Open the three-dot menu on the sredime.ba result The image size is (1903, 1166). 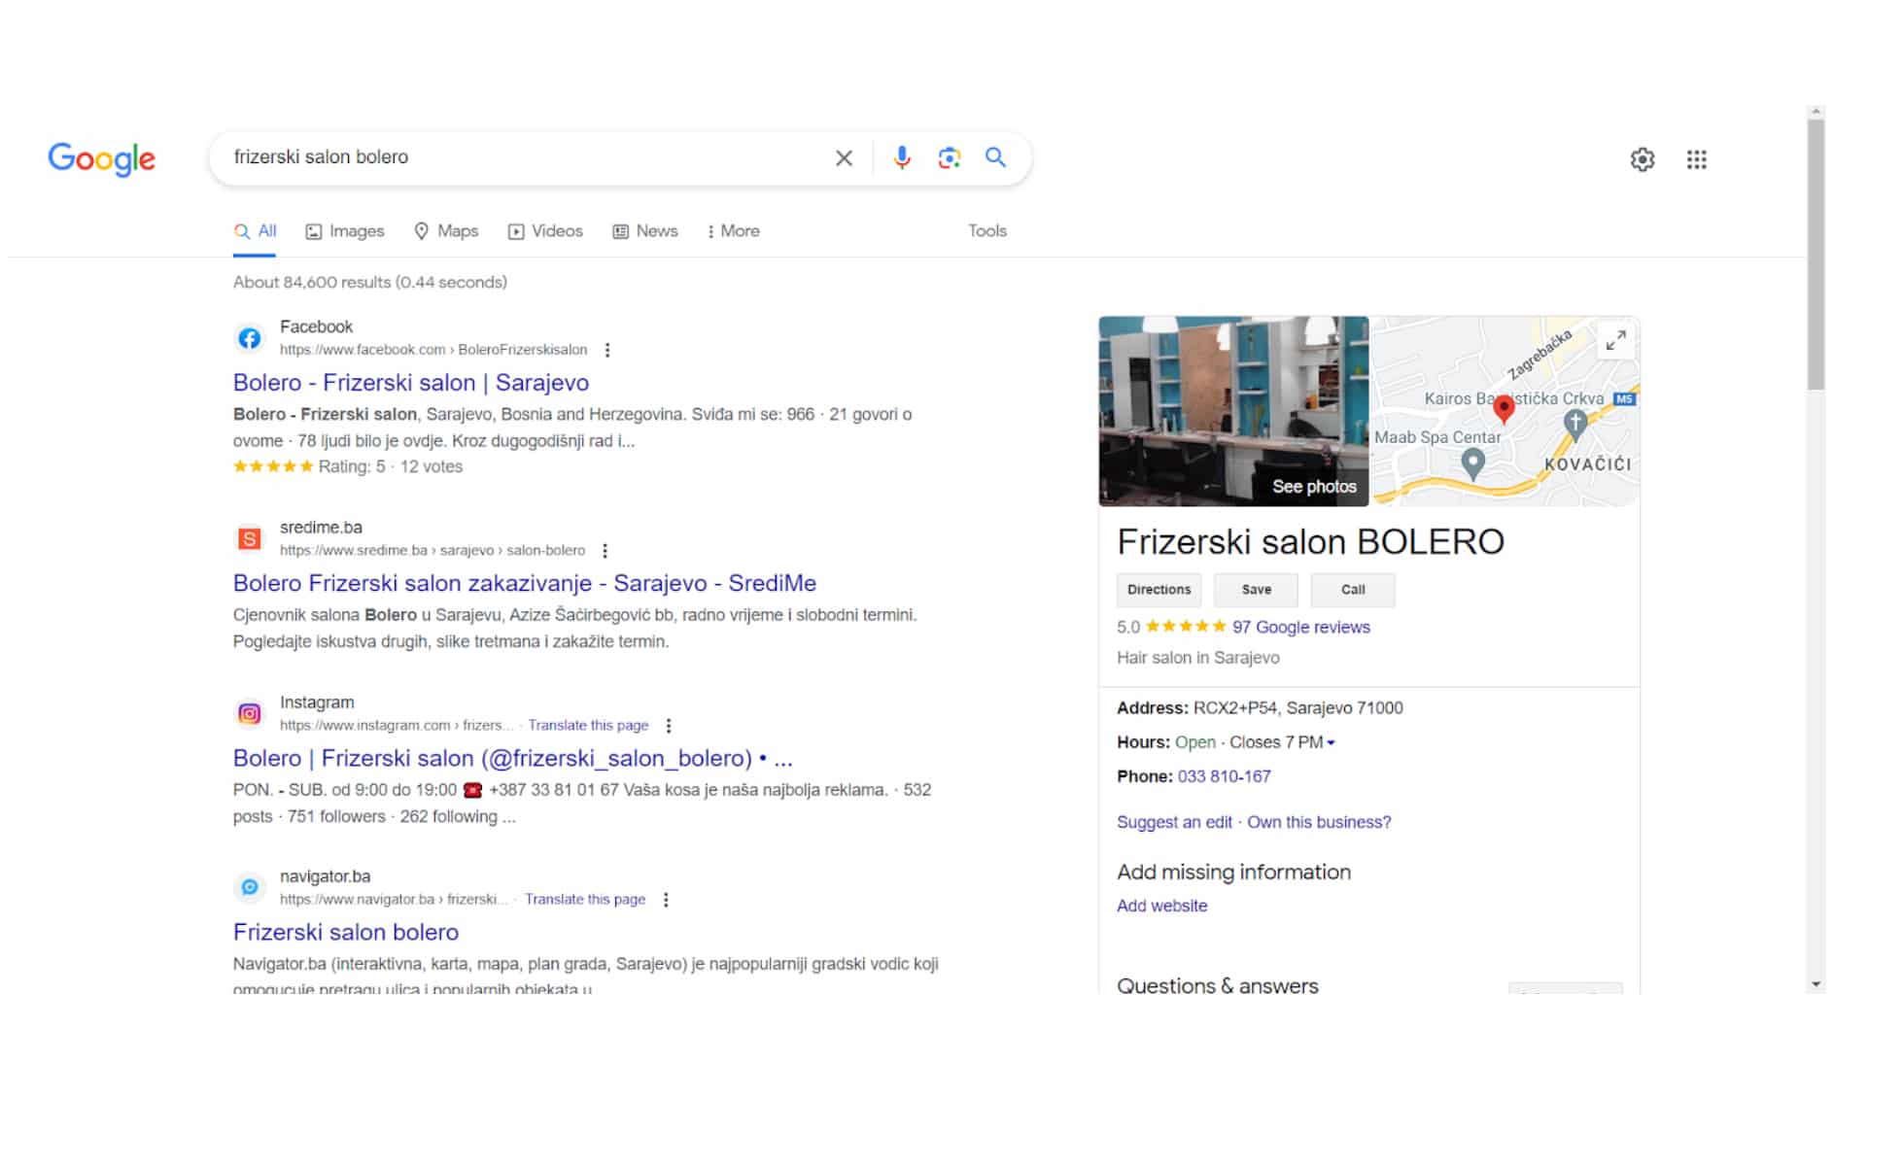[x=605, y=550]
